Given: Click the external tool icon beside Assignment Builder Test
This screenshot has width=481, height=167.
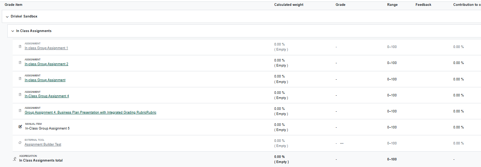Looking at the screenshot, I should [20, 143].
